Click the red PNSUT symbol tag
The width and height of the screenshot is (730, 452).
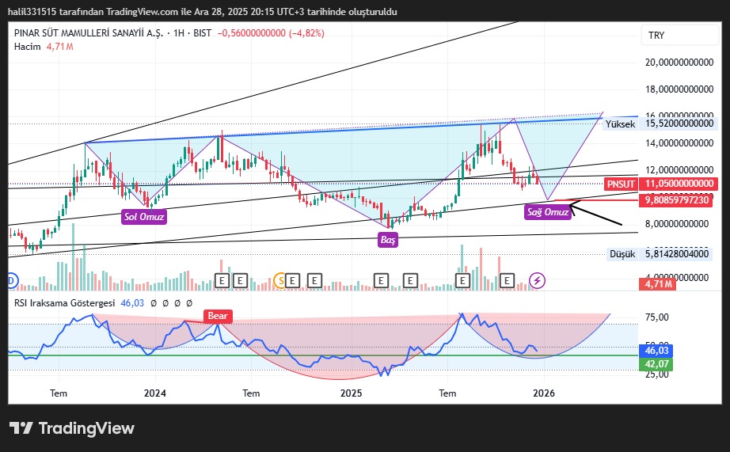coord(620,184)
